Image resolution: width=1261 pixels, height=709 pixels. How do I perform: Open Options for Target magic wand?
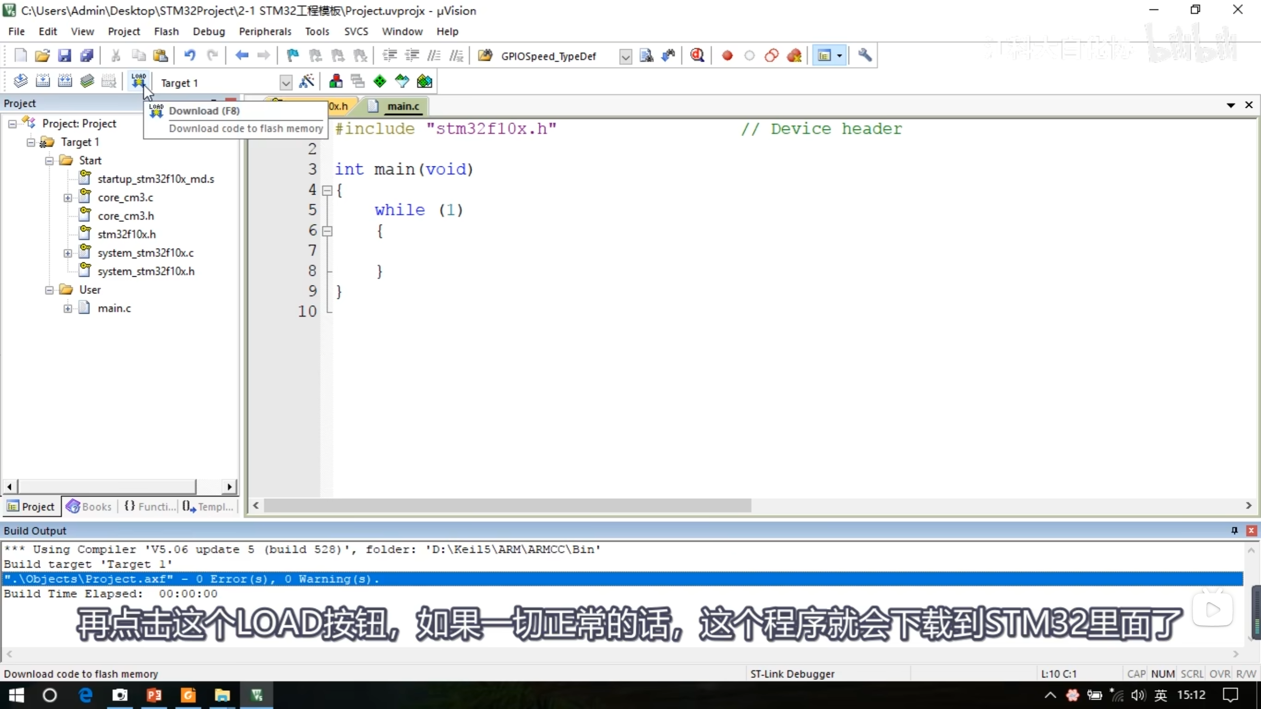[x=306, y=81]
